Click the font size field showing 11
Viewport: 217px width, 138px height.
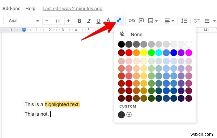click(x=58, y=21)
